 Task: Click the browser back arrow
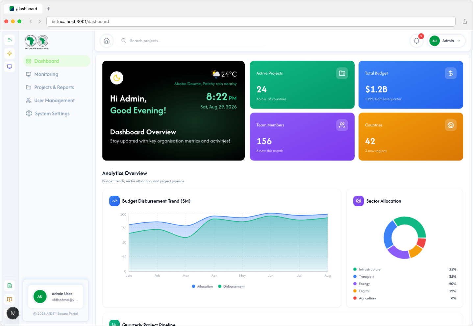click(x=31, y=21)
